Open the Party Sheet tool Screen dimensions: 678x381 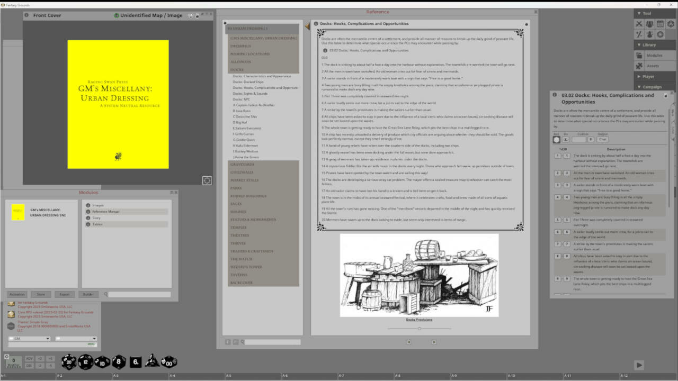(649, 24)
